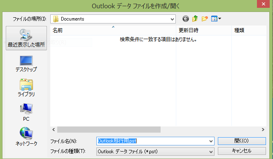The height and width of the screenshot is (159, 273).
Task: Select ネットワーク in places bar
Action: point(26,136)
